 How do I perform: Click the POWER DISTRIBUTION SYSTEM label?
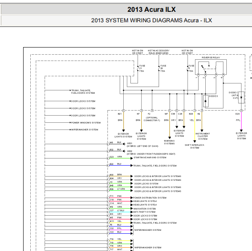pos(150,198)
